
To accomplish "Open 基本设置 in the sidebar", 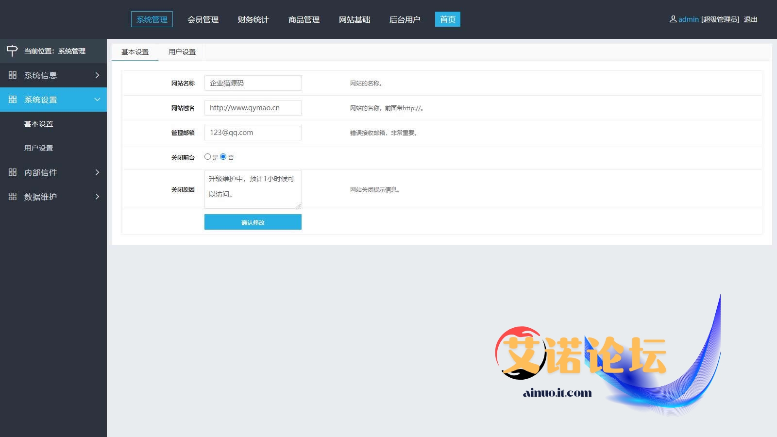I will pos(39,124).
